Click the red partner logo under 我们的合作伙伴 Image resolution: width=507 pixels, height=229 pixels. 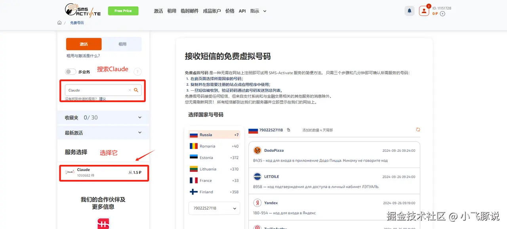coord(103,223)
